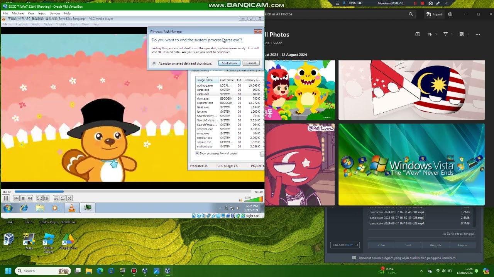Open 'Sortir sesuai tanggal' sort option

458,234
